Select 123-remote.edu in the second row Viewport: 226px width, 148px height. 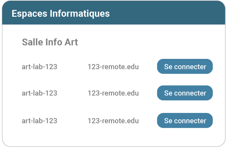113,93
